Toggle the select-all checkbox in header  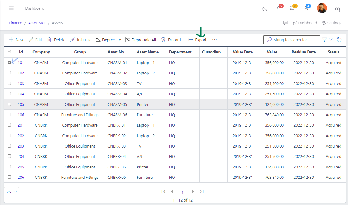click(x=9, y=52)
